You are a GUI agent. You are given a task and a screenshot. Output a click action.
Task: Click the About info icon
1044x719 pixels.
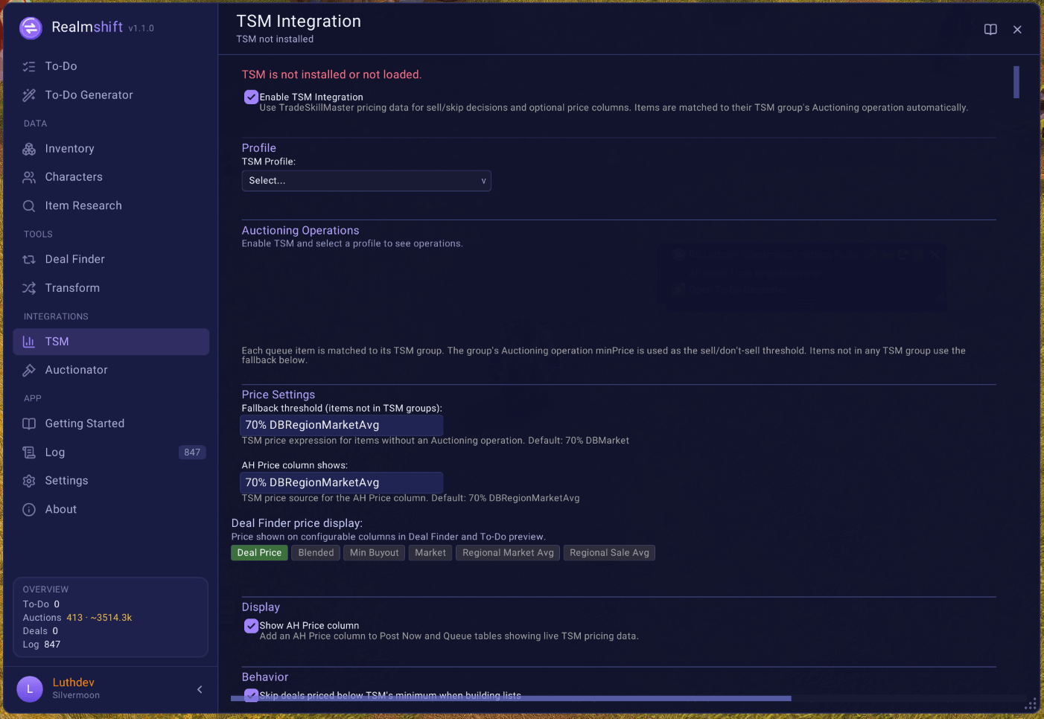[x=29, y=510]
